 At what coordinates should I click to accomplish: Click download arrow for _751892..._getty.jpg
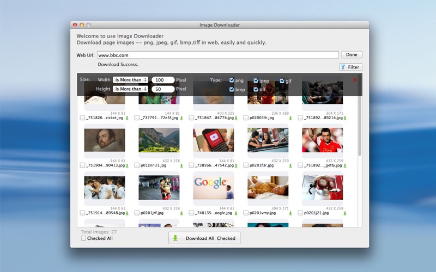pyautogui.click(x=345, y=165)
